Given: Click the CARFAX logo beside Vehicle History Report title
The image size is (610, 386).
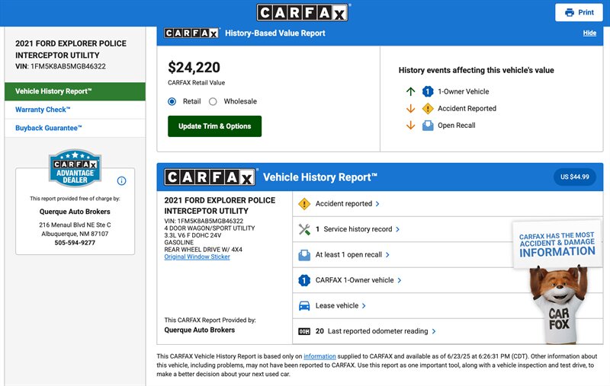Looking at the screenshot, I should point(210,177).
